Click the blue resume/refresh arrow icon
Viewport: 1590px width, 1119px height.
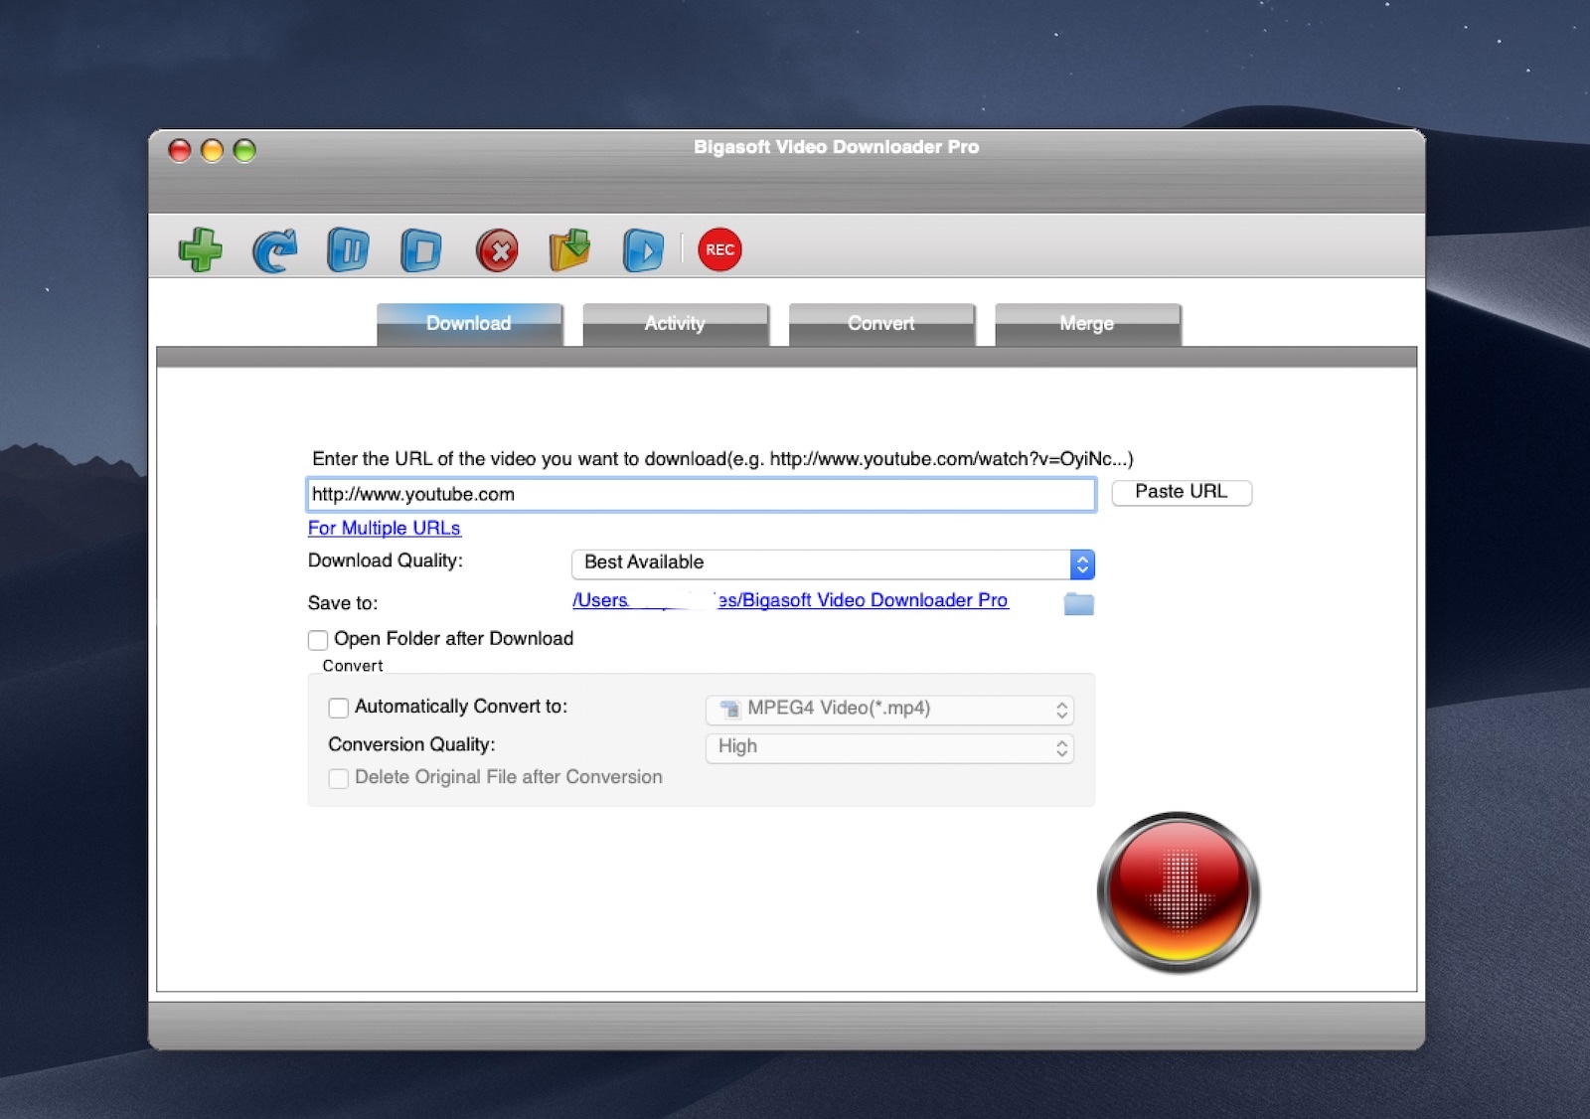275,249
